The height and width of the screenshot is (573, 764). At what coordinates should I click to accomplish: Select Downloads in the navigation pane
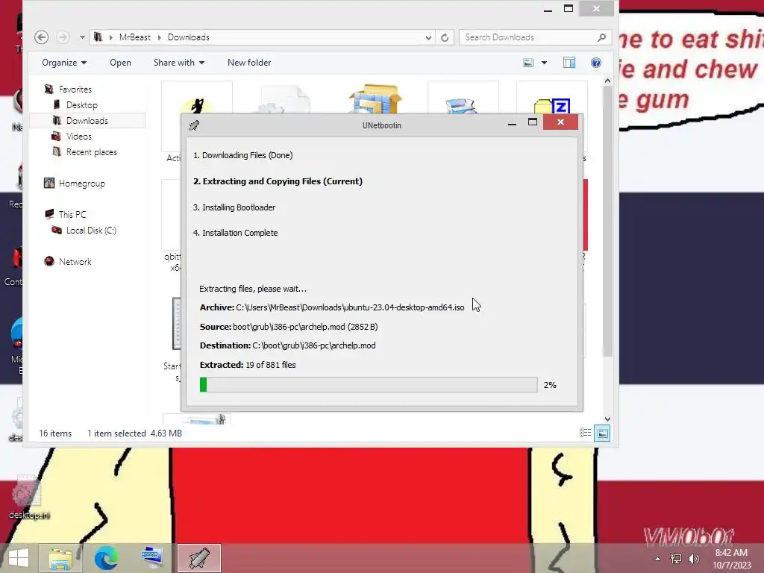[87, 120]
